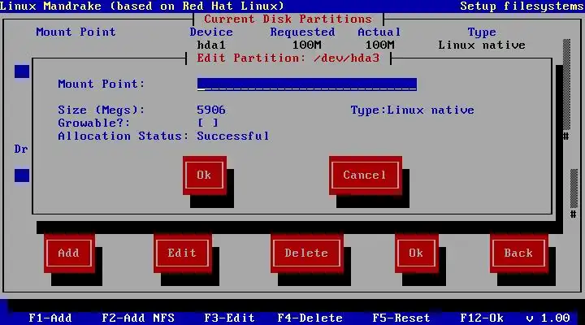
Task: Confirm the Edit Partition dialog with Ok
Action: 205,175
